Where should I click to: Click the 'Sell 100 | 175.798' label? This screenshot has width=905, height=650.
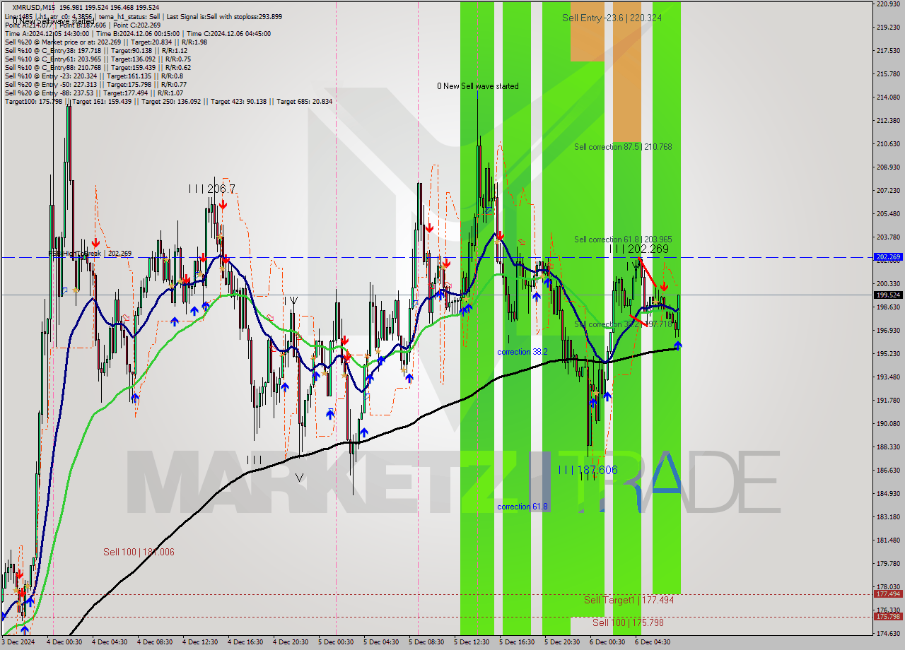(628, 622)
